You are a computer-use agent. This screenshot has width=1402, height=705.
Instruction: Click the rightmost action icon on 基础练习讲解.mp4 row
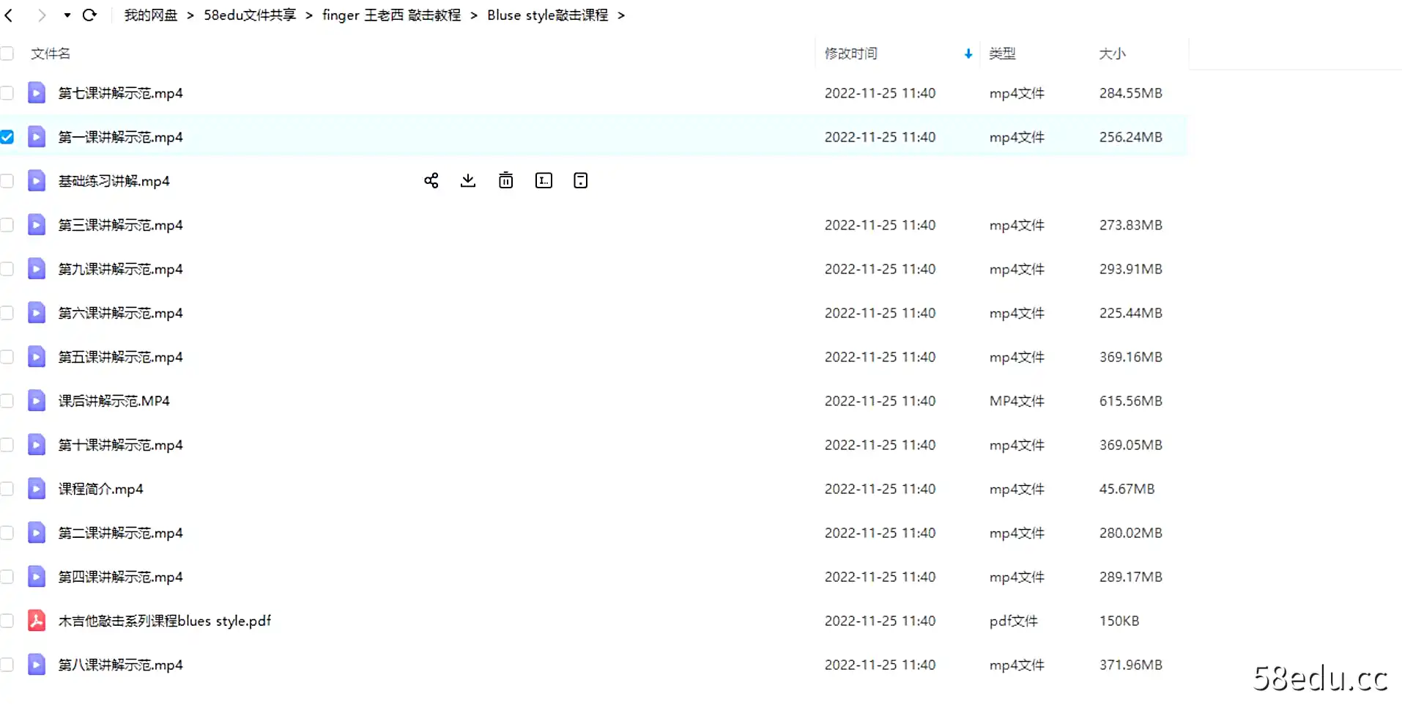(x=581, y=181)
